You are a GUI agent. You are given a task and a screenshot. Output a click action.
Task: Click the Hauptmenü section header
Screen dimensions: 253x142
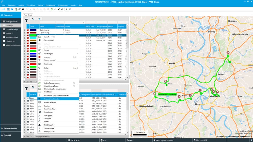(x=11, y=15)
